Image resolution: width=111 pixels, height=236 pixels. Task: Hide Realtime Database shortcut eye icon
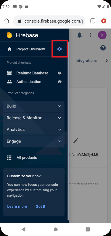click(59, 73)
